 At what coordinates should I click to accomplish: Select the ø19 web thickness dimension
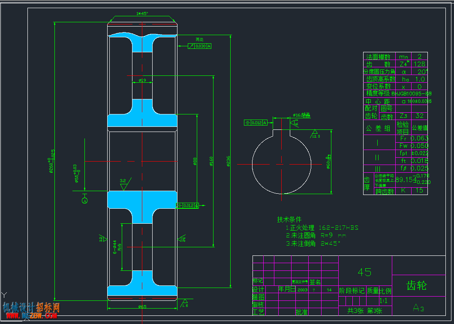[142, 80]
